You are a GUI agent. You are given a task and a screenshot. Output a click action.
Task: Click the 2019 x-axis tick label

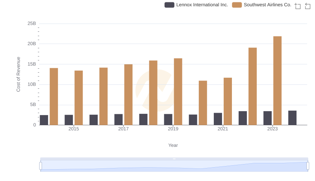[x=173, y=129]
